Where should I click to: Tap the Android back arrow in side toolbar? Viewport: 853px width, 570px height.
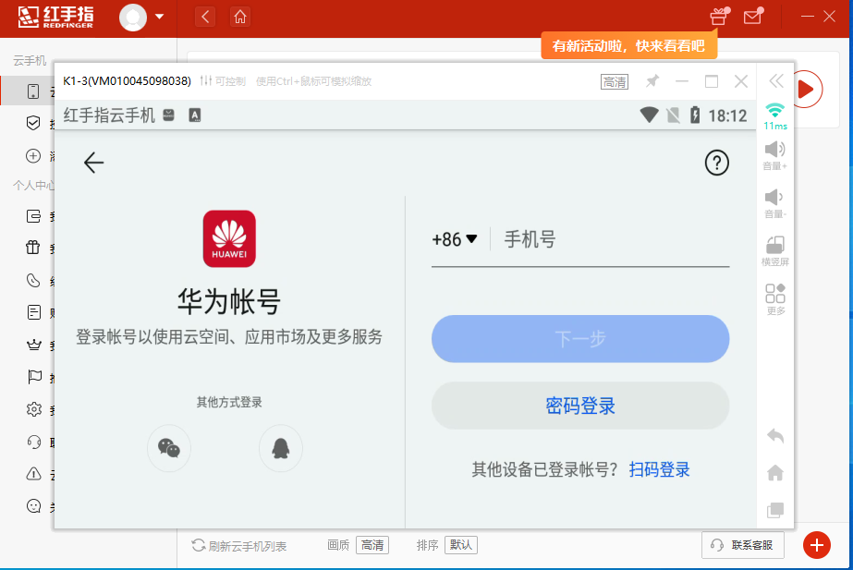tap(775, 436)
